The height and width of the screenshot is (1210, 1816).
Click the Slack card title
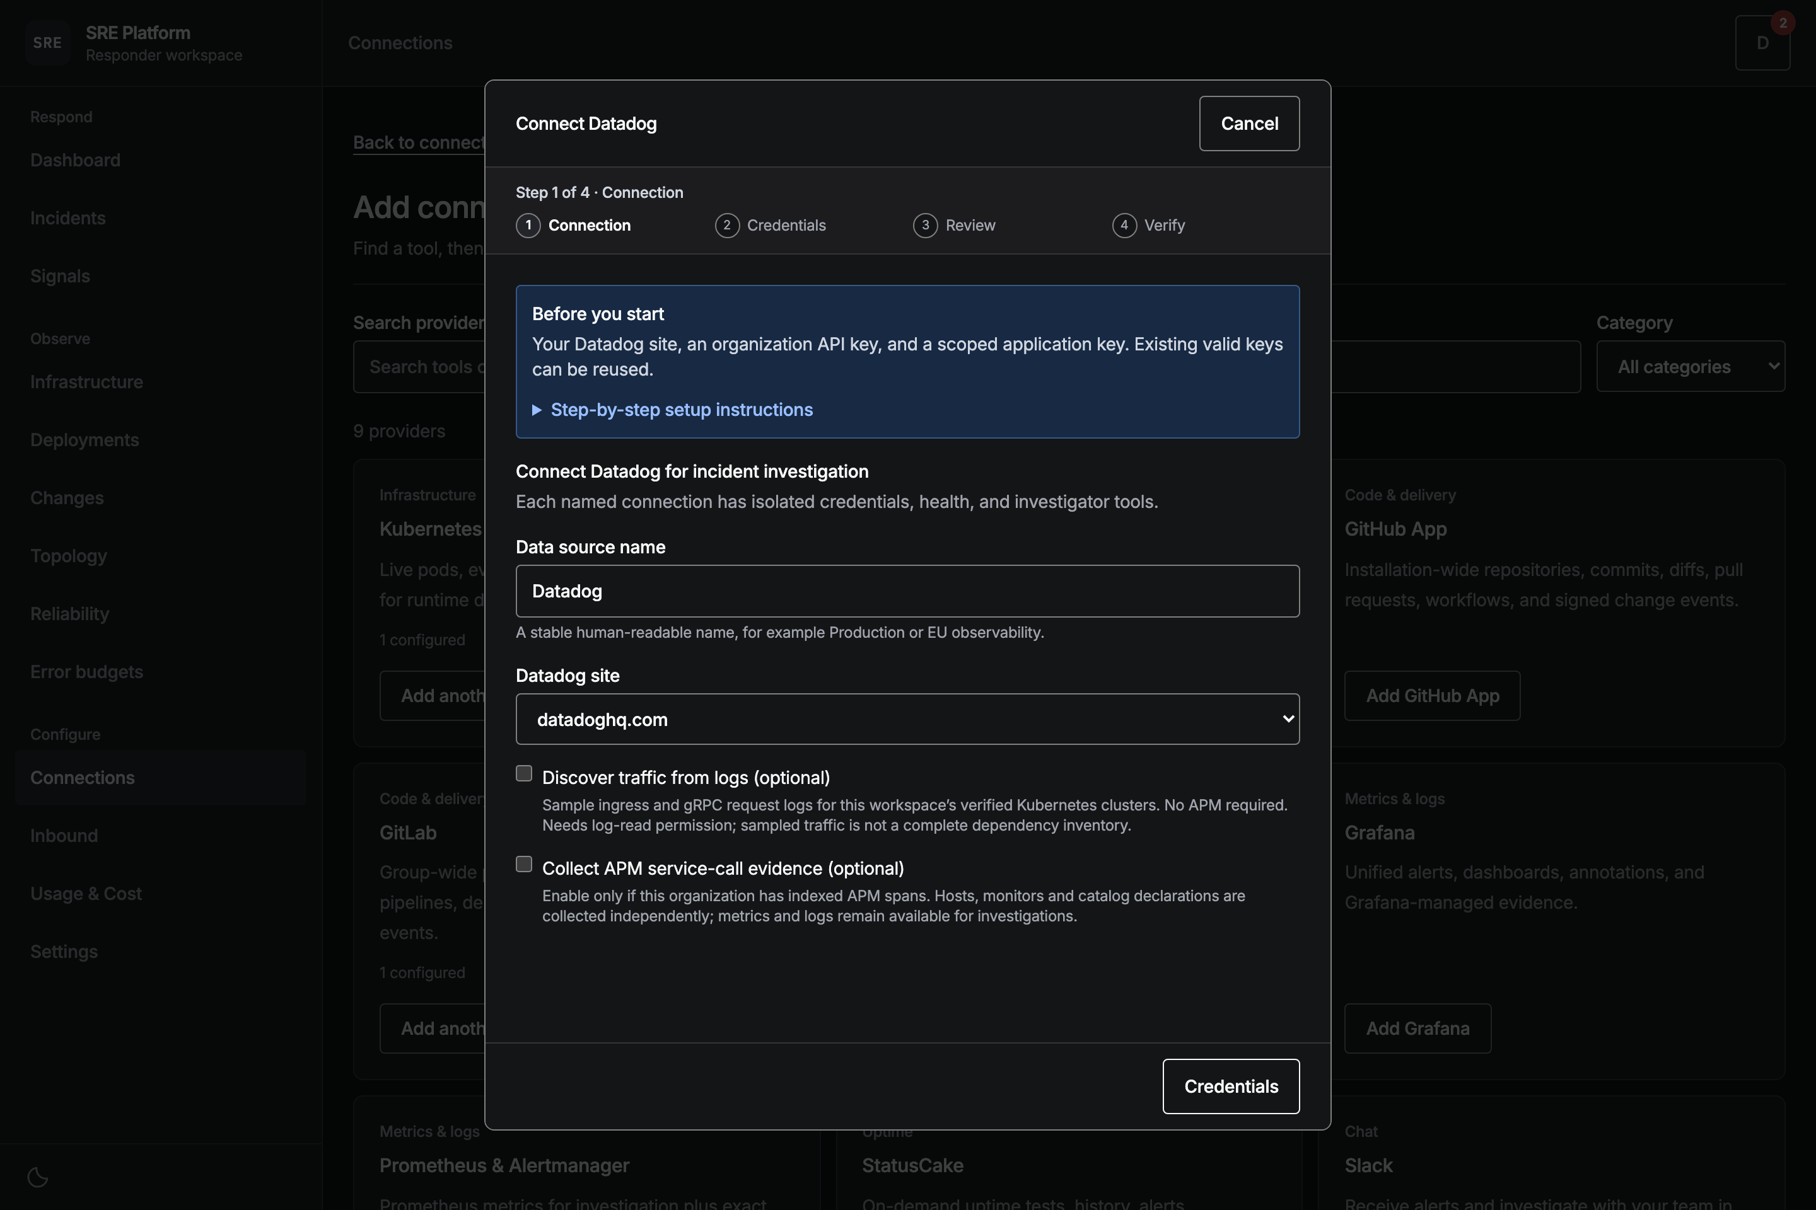pyautogui.click(x=1368, y=1166)
